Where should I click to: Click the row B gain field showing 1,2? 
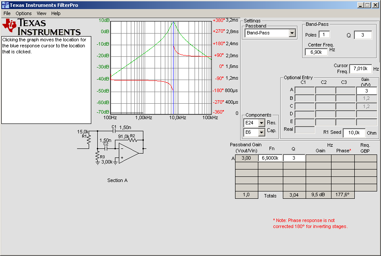coord(366,99)
